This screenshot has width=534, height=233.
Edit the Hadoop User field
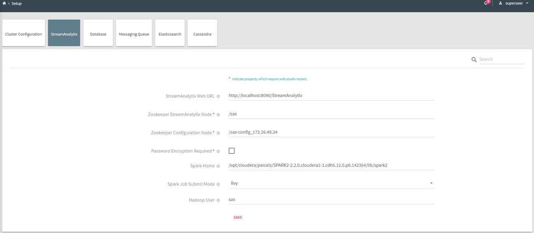(331, 200)
